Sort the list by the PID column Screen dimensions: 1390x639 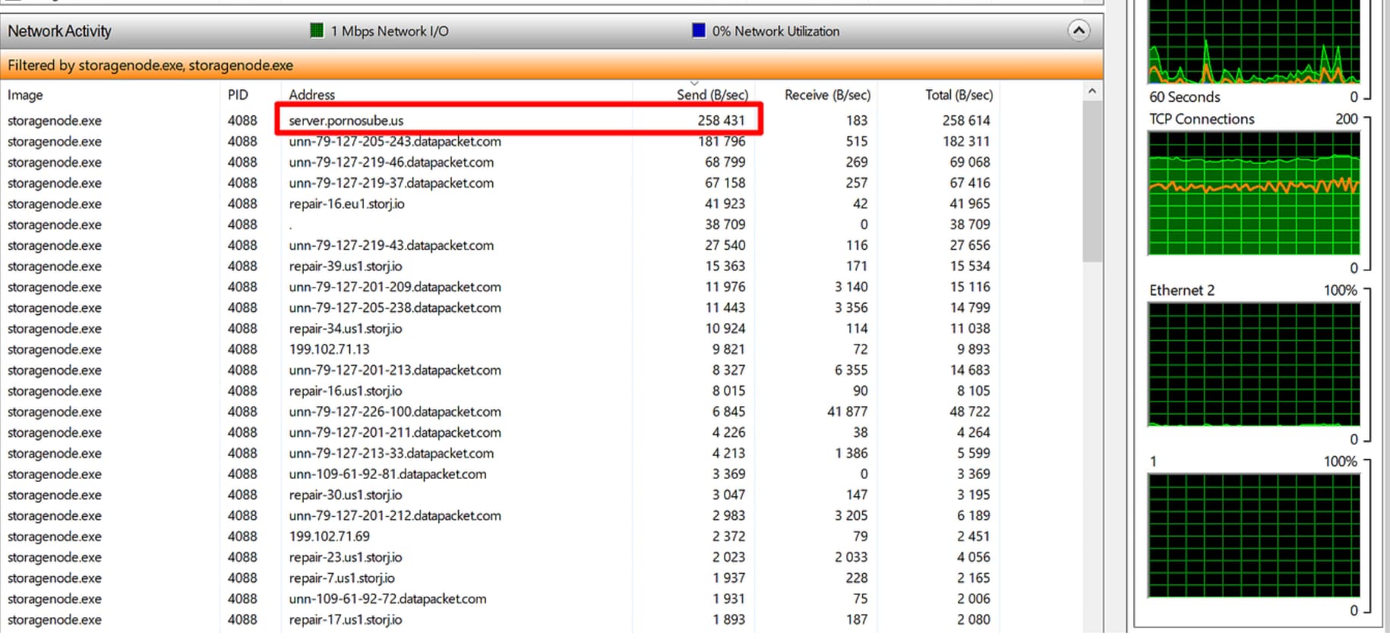point(238,95)
